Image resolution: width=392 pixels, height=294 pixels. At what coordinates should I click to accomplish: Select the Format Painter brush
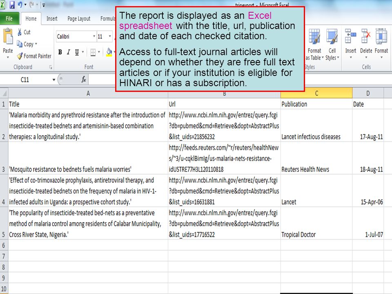coord(20,56)
